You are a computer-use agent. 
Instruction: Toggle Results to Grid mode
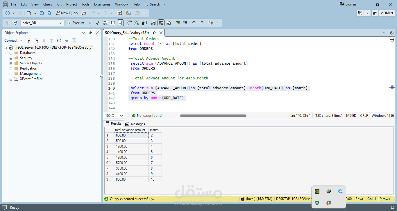(x=161, y=23)
